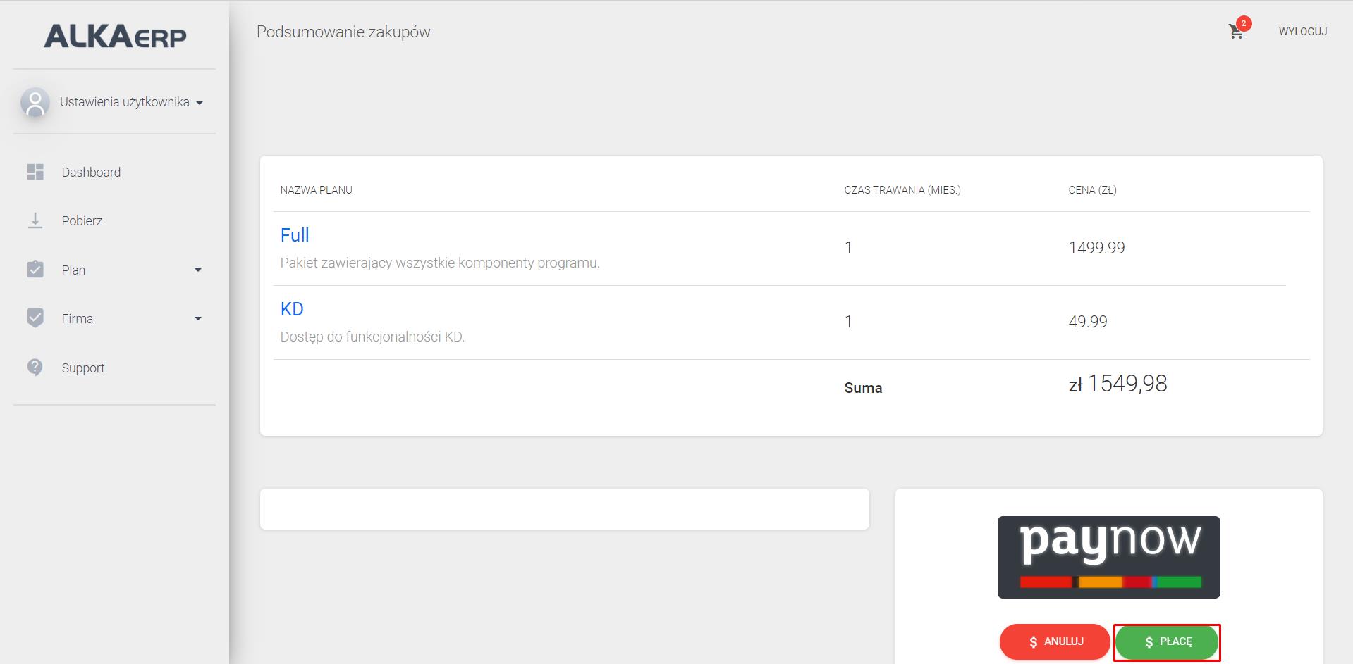1353x664 pixels.
Task: Cancel the purchase with ANULUJ
Action: coord(1055,641)
